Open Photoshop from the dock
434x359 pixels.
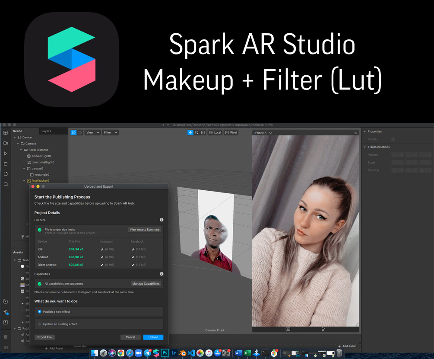click(165, 353)
